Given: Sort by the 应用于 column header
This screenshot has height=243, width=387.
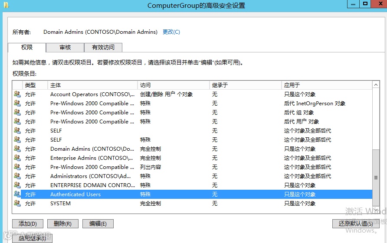Looking at the screenshot, I should pyautogui.click(x=327, y=85).
